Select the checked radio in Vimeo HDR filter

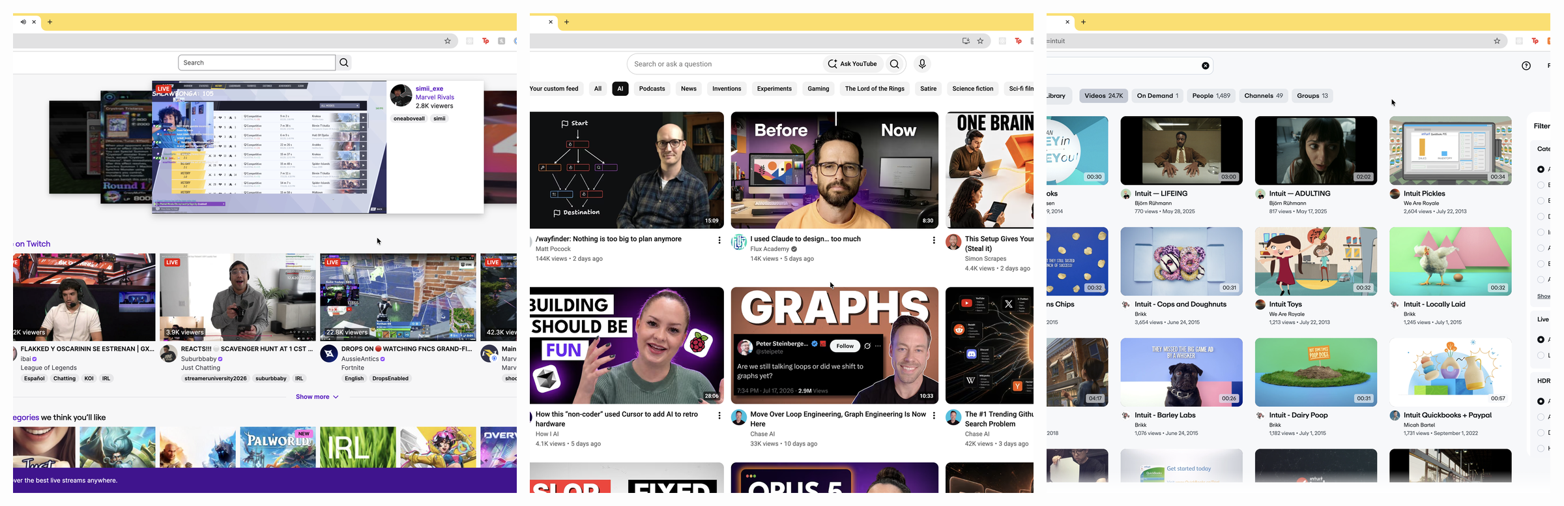pyautogui.click(x=1541, y=401)
